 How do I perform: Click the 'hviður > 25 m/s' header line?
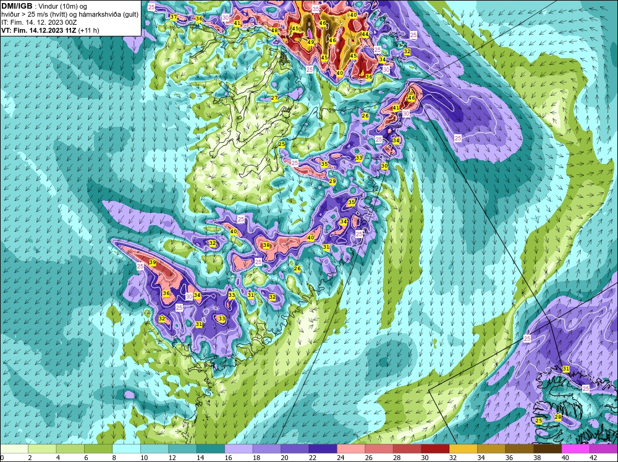point(70,14)
